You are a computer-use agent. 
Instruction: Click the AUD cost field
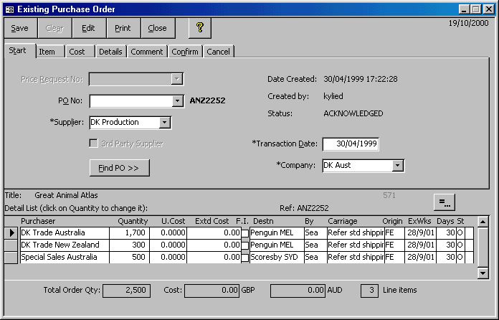pos(298,291)
